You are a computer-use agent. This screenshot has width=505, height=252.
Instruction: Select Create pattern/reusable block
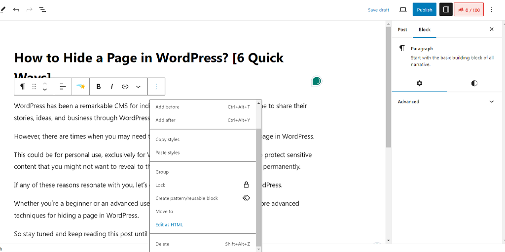pos(203,198)
